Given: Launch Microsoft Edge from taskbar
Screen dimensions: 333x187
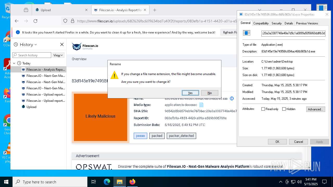Looking at the screenshot, I should (107, 182).
